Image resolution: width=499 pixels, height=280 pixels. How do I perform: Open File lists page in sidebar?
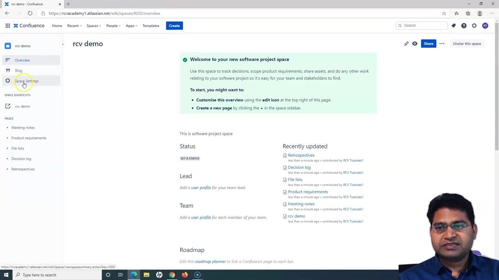click(x=18, y=148)
